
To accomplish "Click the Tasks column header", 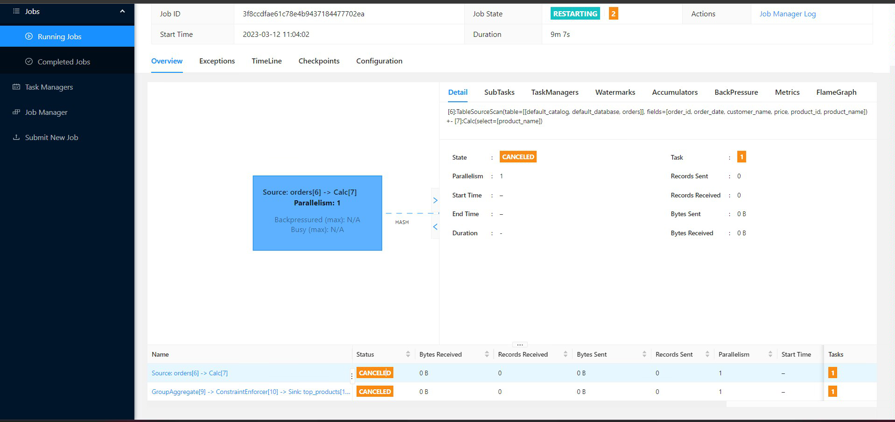I will 836,354.
